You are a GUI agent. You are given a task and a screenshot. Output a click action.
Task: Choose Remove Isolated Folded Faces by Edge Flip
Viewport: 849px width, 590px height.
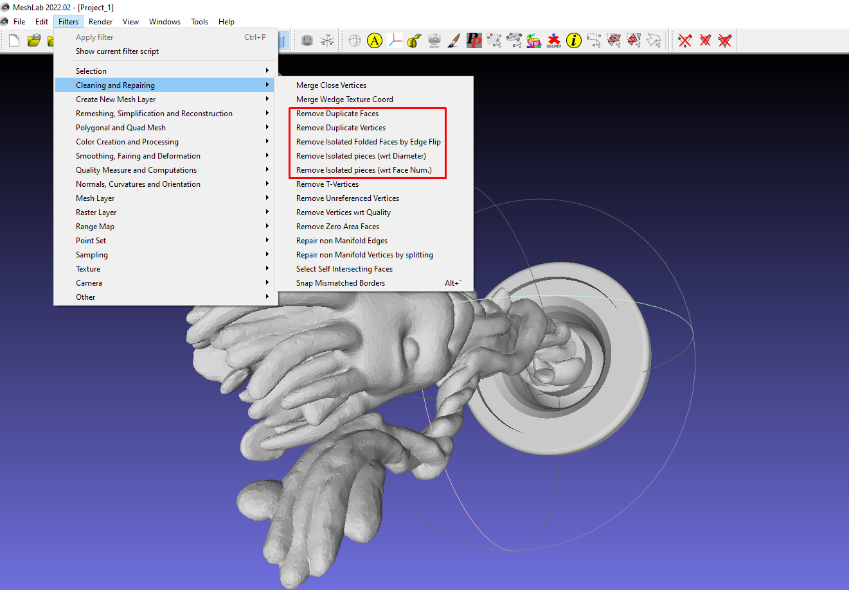click(374, 142)
